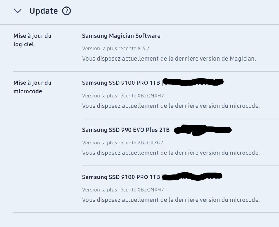Click the redacted serial of the first 9100 PRO
This screenshot has width=279, height=227.
(193, 82)
